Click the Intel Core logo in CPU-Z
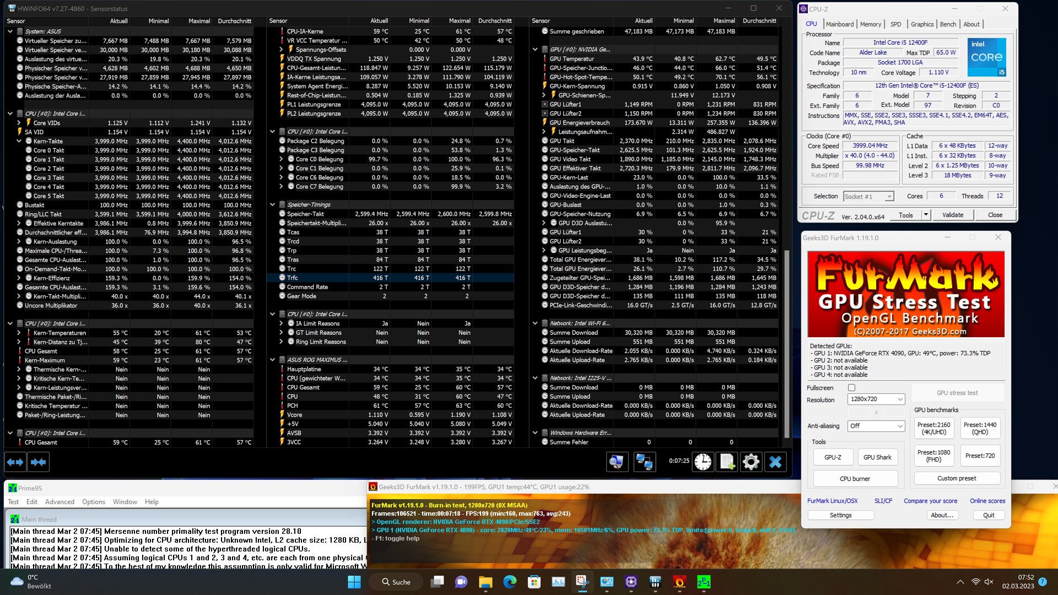1058x595 pixels. click(x=986, y=57)
